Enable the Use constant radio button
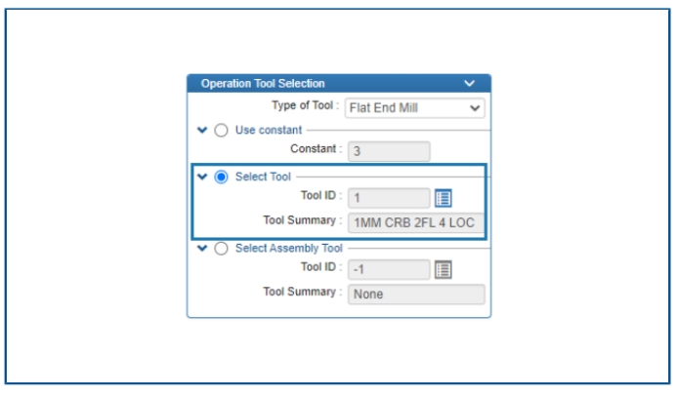The image size is (676, 394). pyautogui.click(x=221, y=130)
